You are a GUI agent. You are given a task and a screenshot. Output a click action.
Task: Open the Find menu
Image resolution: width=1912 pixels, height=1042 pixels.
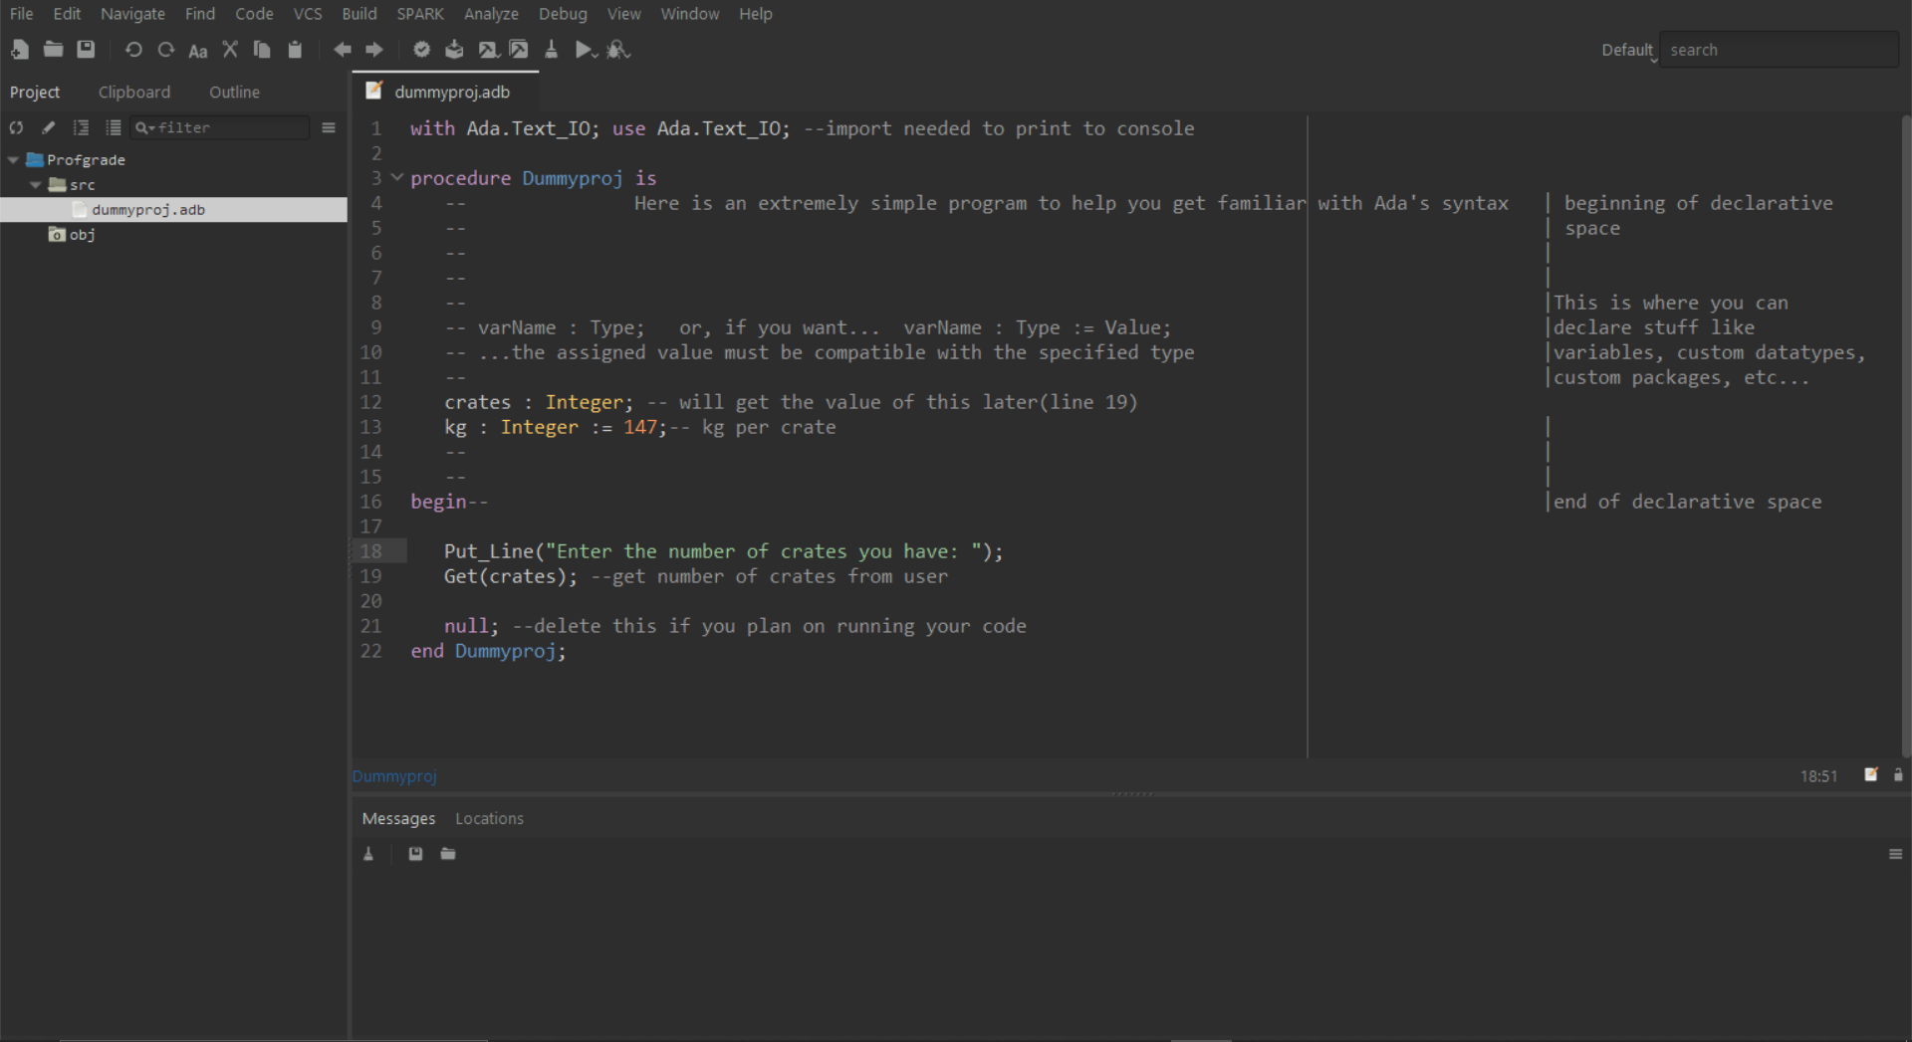[200, 14]
